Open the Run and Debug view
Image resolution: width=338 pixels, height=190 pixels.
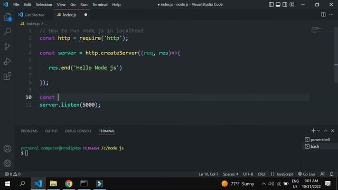point(7,61)
